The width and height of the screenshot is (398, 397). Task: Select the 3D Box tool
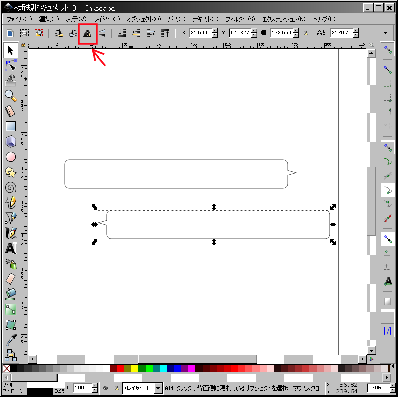(x=10, y=141)
